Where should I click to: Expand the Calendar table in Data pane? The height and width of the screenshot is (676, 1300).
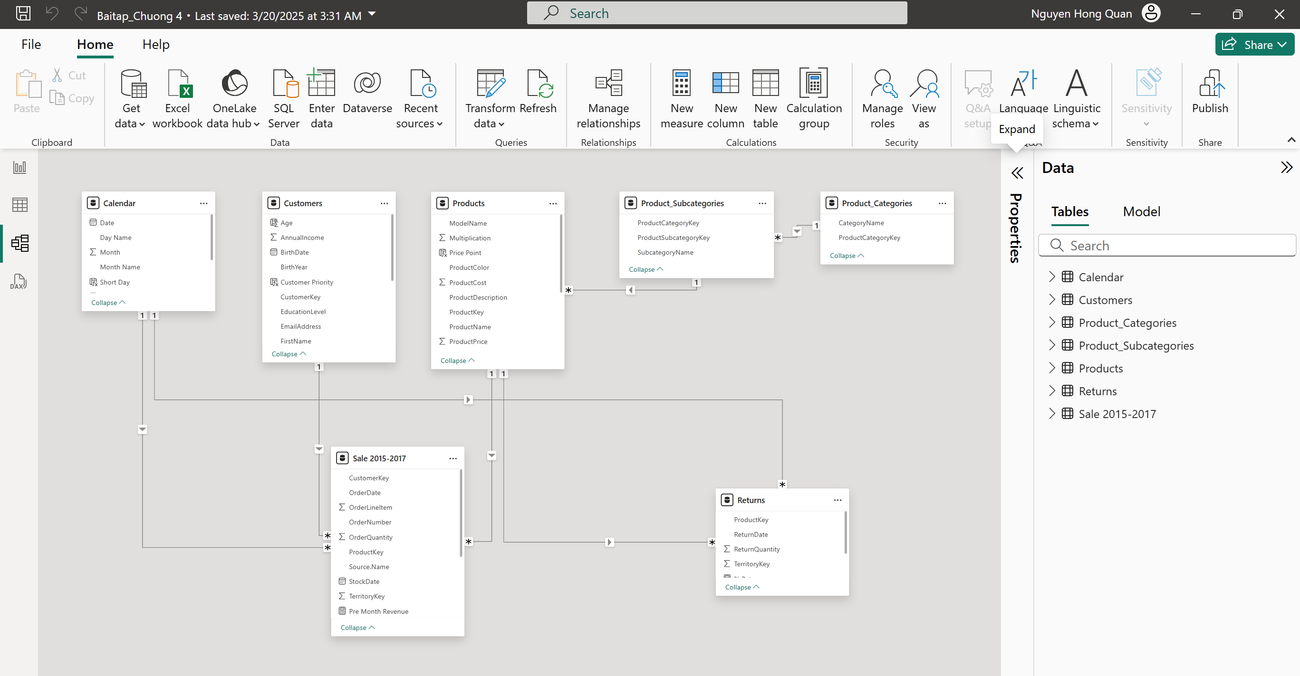1052,276
